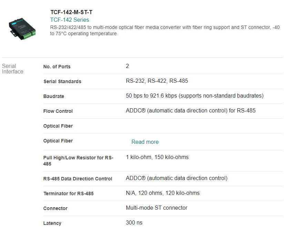Click the Serial Standards label
This screenshot has width=286, height=229.
[x=62, y=81]
